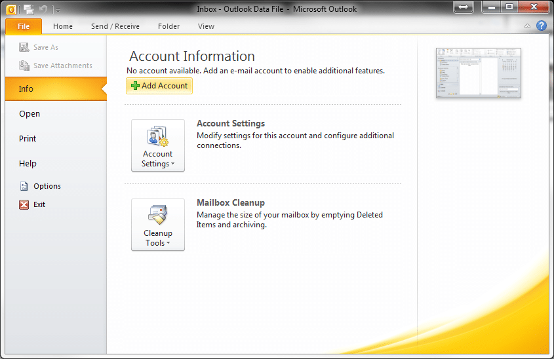Click the Cleanup Tools broom icon
Screen dimensions: 554x359
[x=157, y=215]
